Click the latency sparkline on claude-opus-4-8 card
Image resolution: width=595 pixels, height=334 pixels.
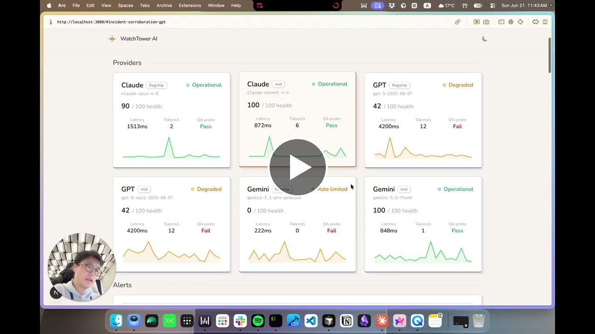tap(172, 148)
